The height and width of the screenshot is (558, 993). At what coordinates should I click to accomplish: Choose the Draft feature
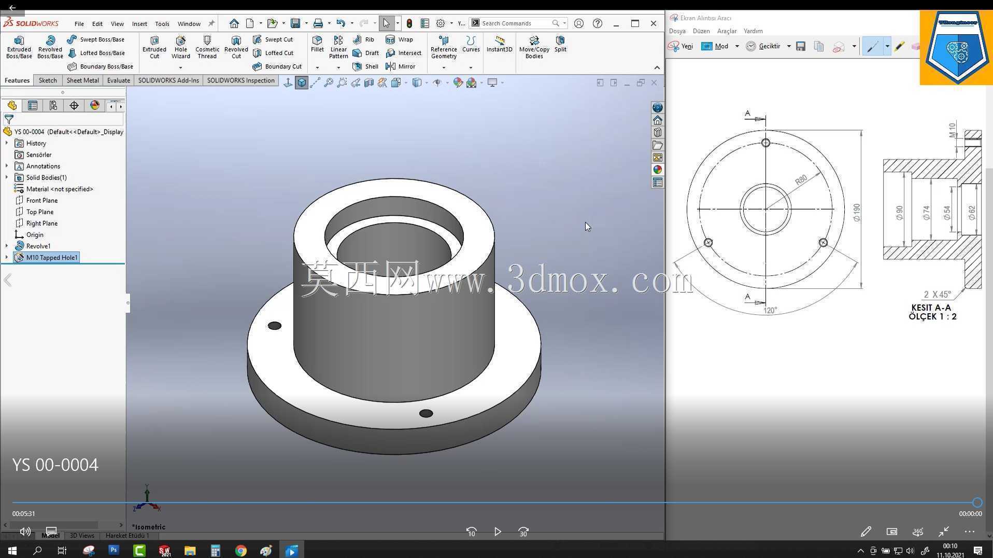click(365, 53)
